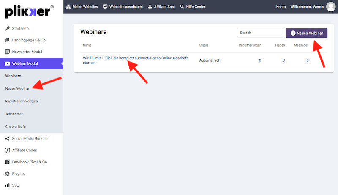Click the SEO bar chart icon

[x=7, y=185]
